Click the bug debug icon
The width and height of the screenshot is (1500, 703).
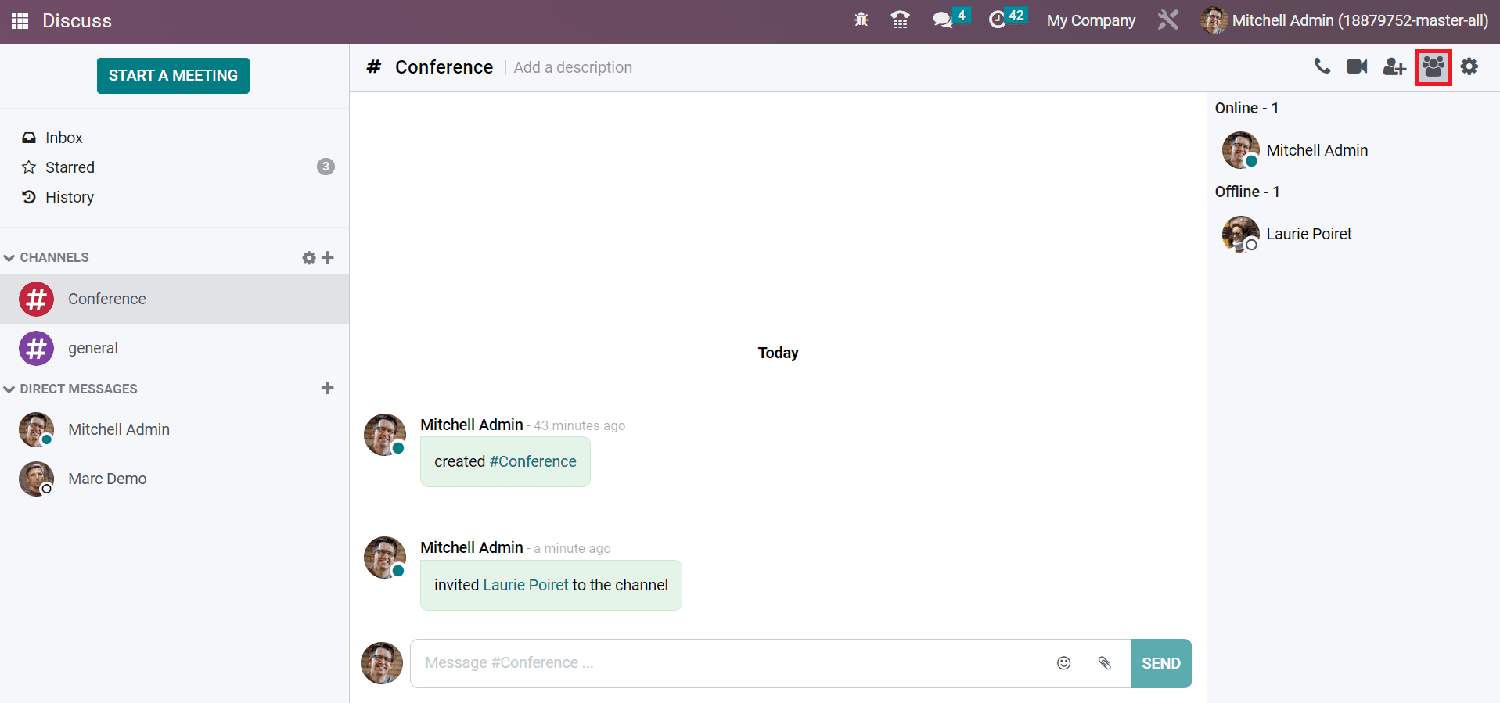coord(862,20)
